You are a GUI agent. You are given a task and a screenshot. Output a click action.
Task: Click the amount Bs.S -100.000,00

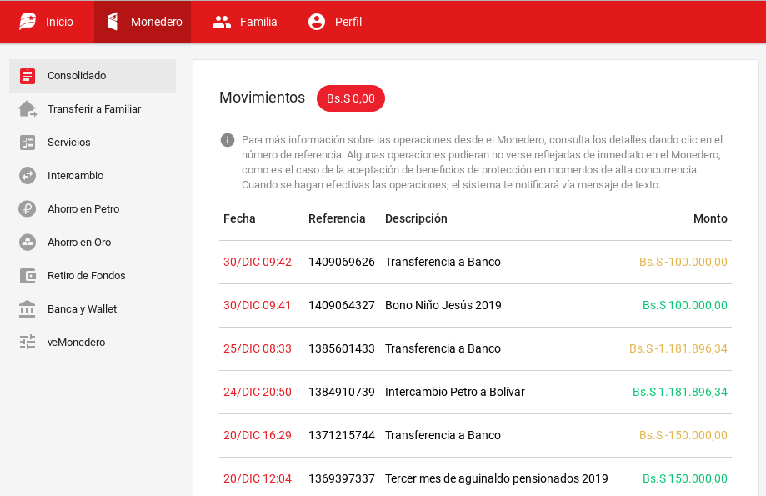[683, 262]
